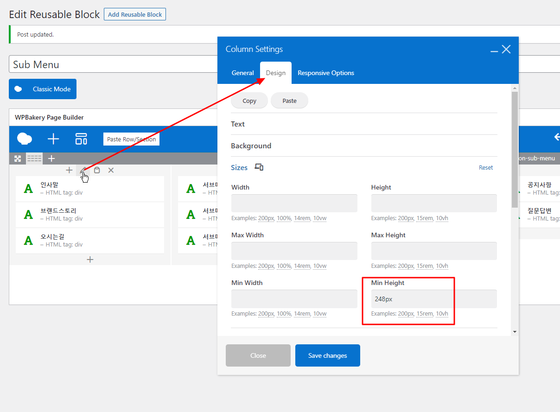560x412 pixels.
Task: Focus the Min Width input field
Action: [294, 299]
